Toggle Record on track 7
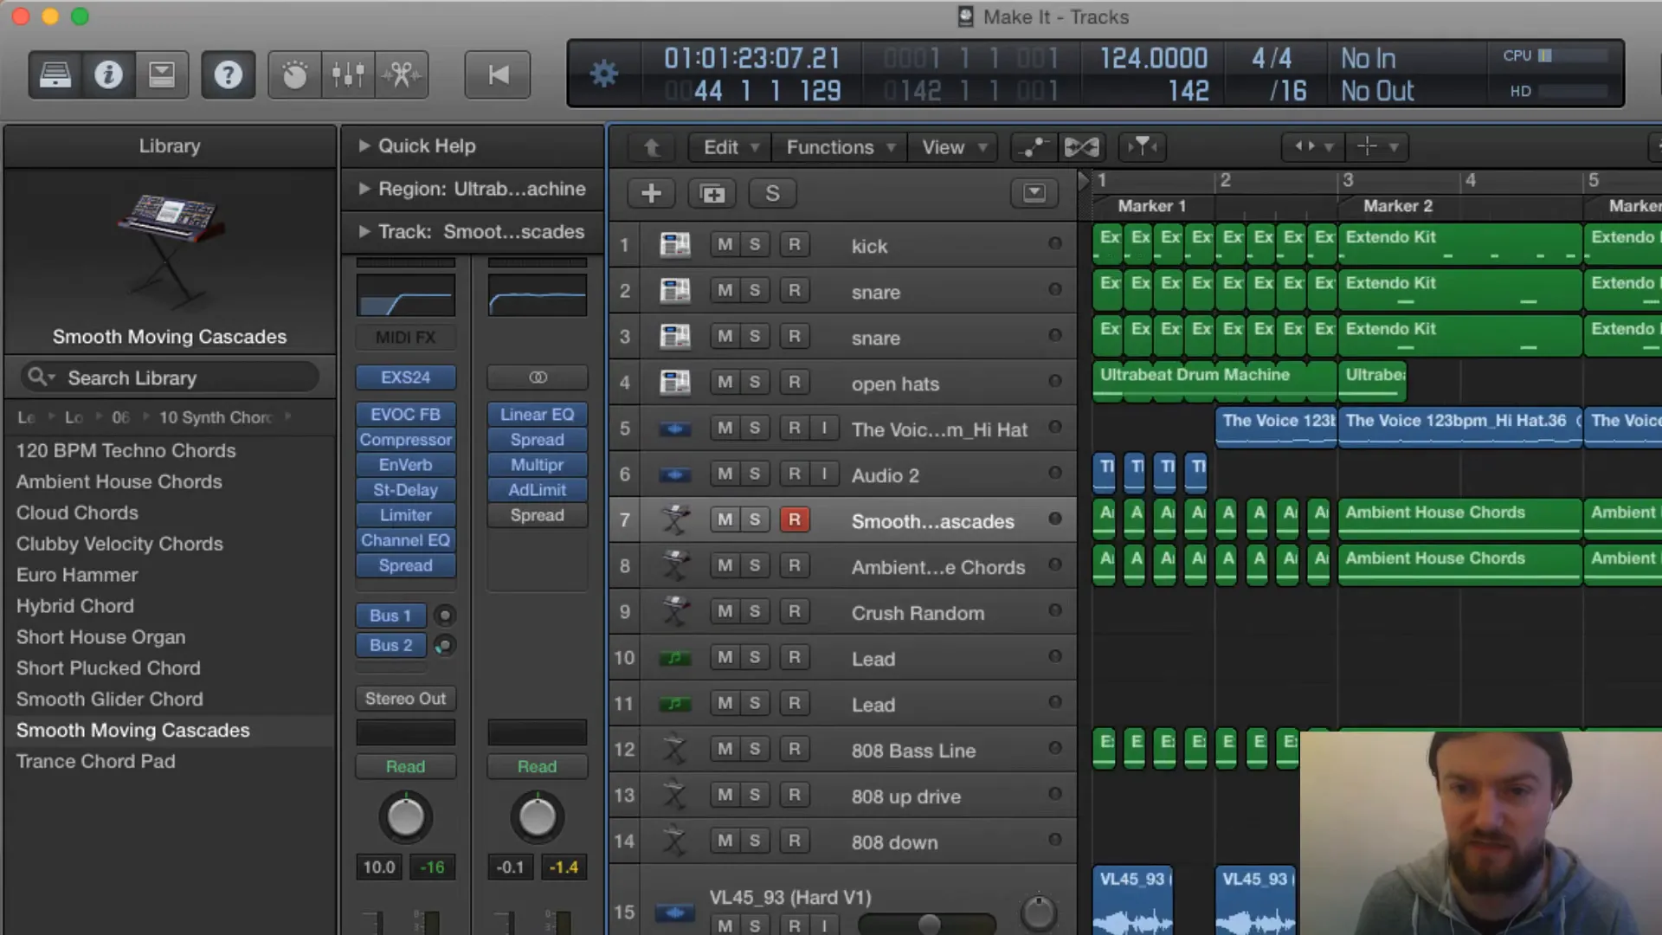Image resolution: width=1662 pixels, height=935 pixels. 795,519
